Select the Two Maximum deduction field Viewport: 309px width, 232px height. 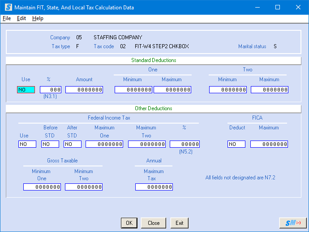pos(269,90)
